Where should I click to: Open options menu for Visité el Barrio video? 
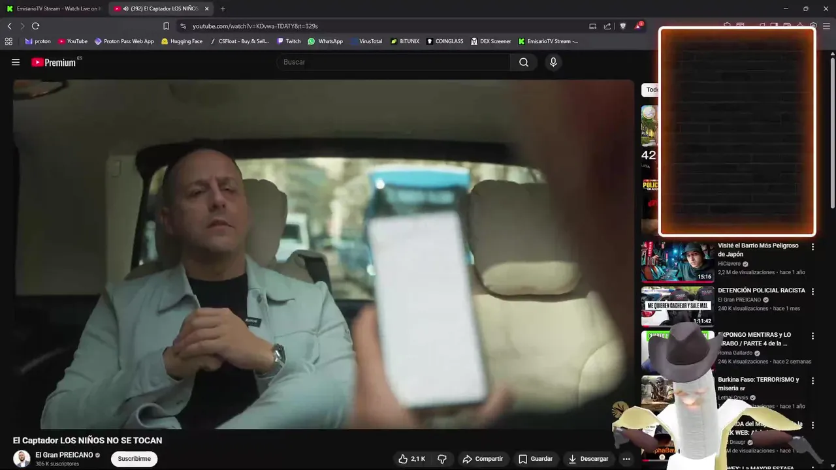[812, 247]
